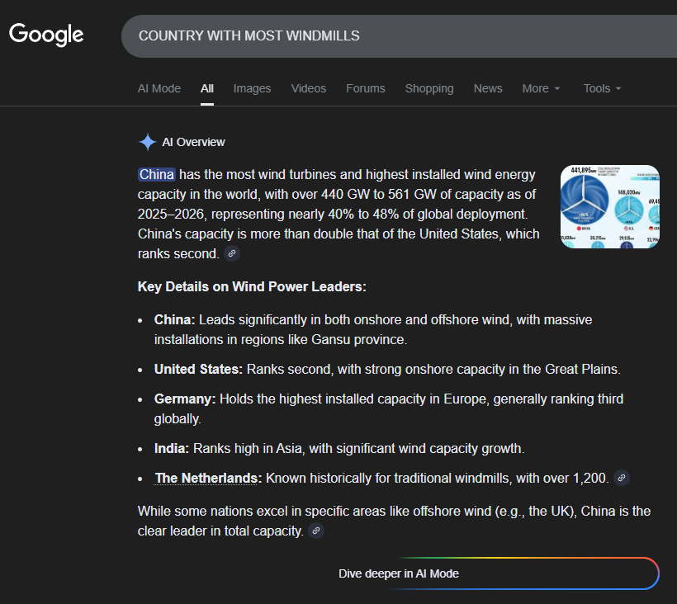Open source link icon after 'over 1,200.'
The width and height of the screenshot is (677, 604).
coord(622,478)
